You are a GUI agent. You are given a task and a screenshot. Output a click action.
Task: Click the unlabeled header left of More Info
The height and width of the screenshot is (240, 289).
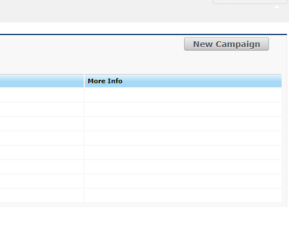(42, 81)
